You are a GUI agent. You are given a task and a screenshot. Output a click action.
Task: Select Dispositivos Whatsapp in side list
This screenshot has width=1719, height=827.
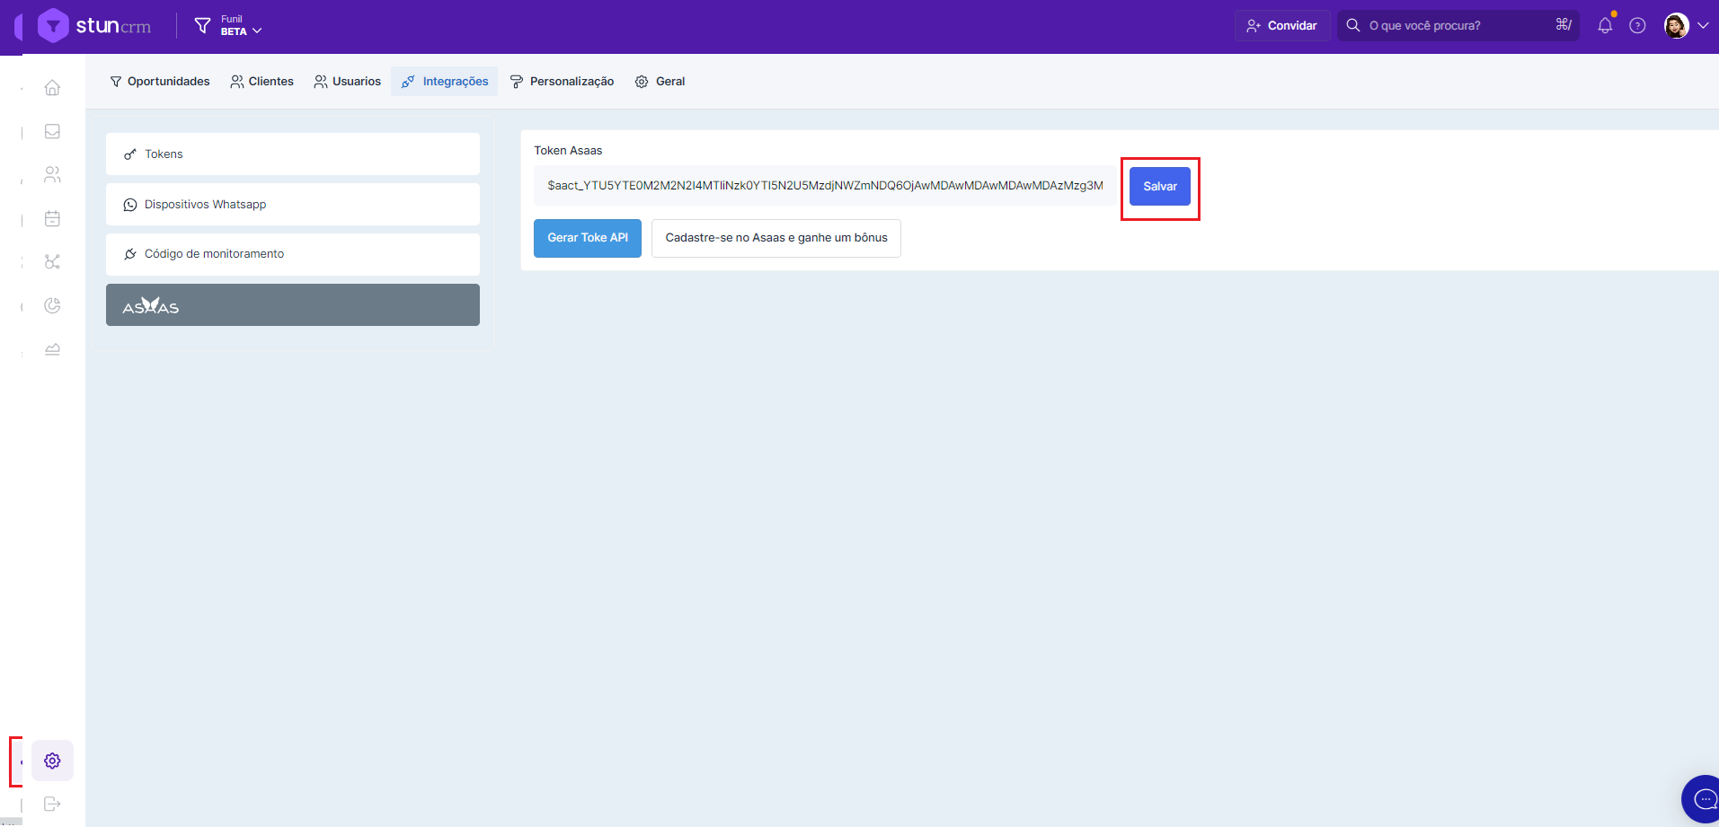292,205
